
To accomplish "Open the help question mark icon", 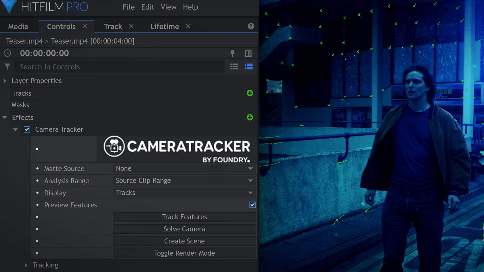I will (251, 26).
